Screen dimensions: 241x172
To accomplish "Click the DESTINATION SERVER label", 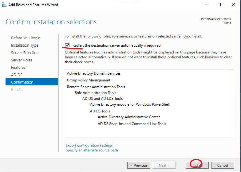I will [216, 19].
